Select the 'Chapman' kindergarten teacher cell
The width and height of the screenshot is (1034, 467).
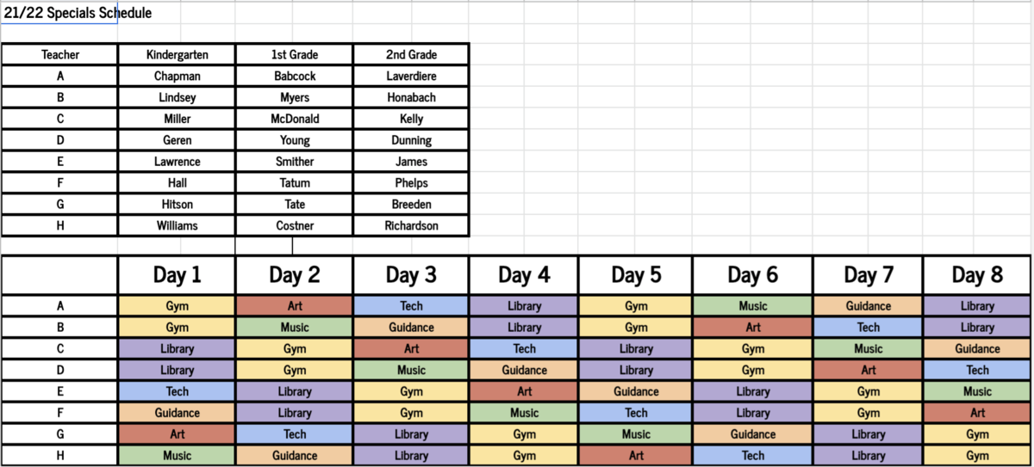[178, 76]
